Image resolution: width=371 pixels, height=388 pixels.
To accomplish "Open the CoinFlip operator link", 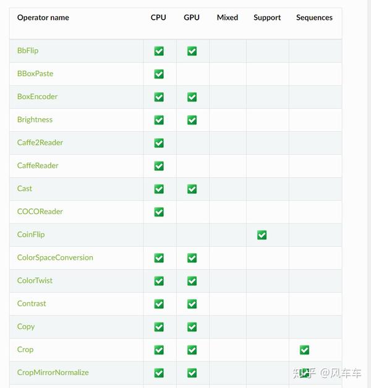I will pyautogui.click(x=31, y=235).
